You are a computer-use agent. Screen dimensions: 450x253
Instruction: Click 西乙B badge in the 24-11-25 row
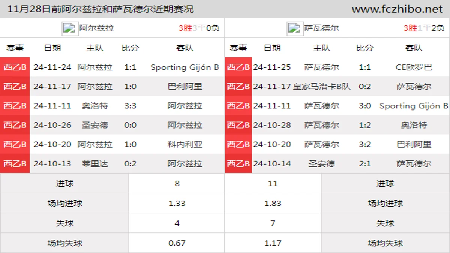(238, 67)
